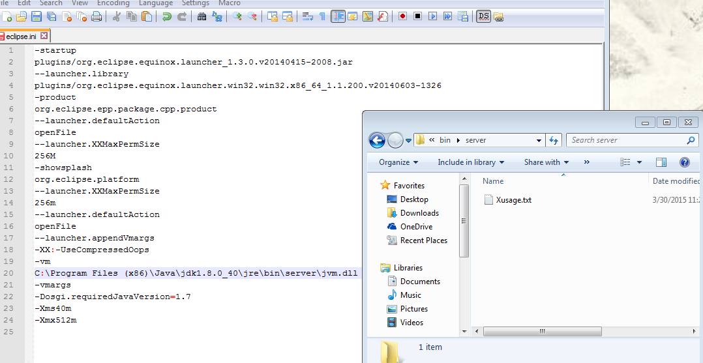
Task: Zoom in the editor text
Action: 237,16
